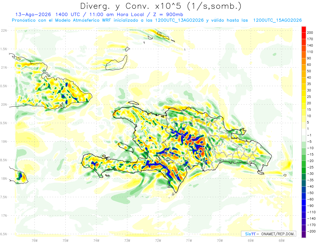316x244 pixels.
Task: Click the 18N latitude label
Action: point(4,178)
